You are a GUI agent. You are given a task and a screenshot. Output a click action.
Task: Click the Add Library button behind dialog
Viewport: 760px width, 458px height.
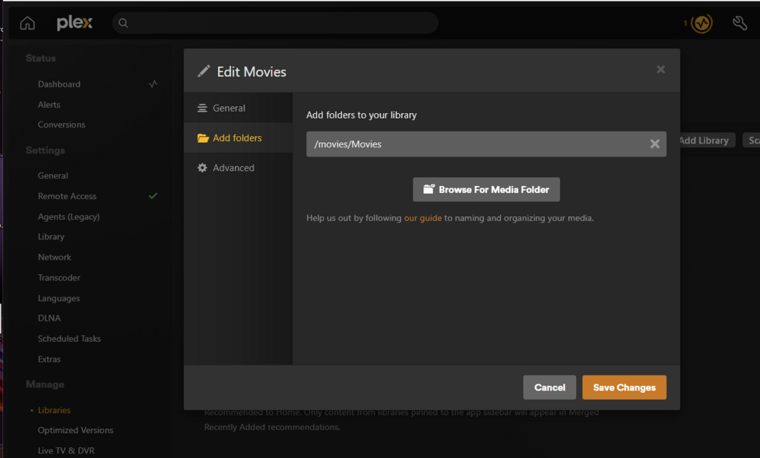[x=708, y=141]
